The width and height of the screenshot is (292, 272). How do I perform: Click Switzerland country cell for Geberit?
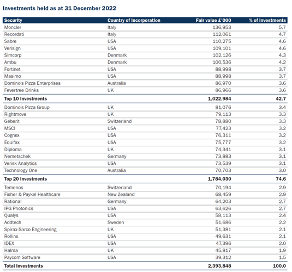[x=120, y=121]
